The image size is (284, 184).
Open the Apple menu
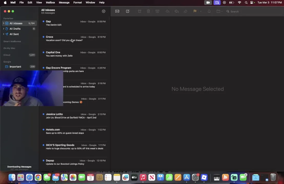(5, 3)
